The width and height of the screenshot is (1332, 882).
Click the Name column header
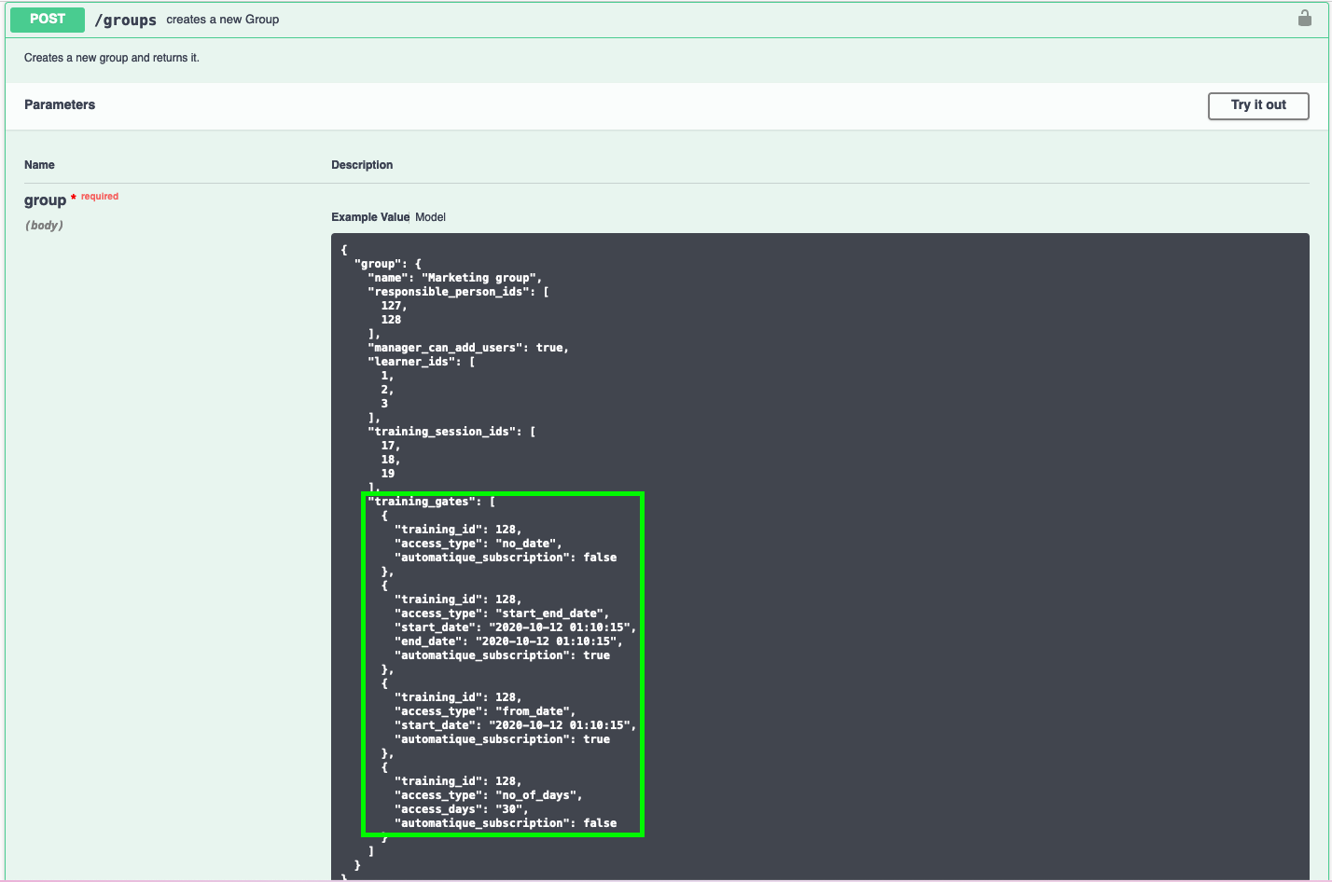pyautogui.click(x=39, y=165)
